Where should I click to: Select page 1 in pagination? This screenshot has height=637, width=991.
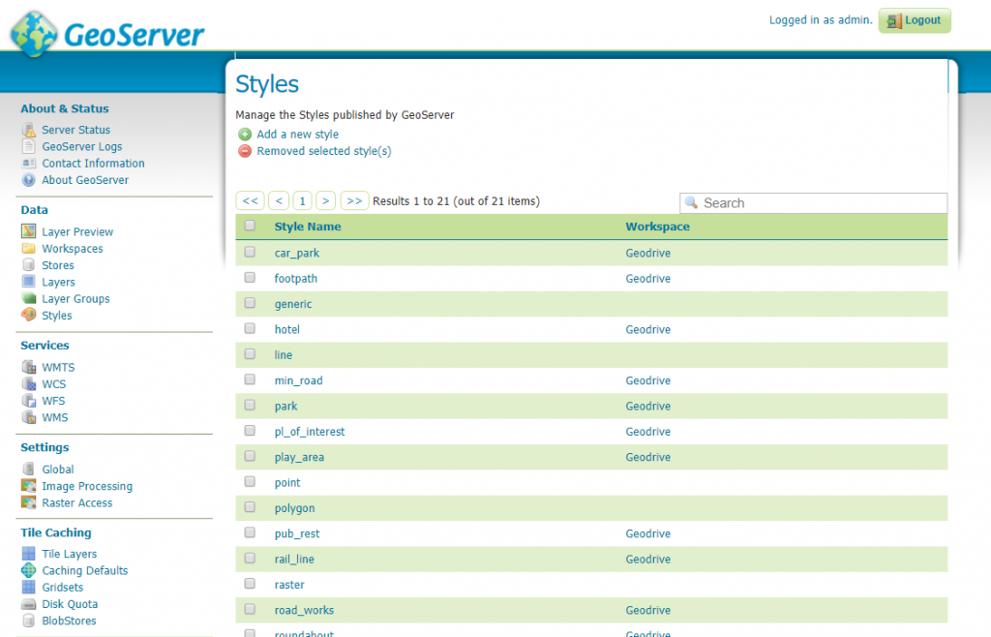coord(302,201)
